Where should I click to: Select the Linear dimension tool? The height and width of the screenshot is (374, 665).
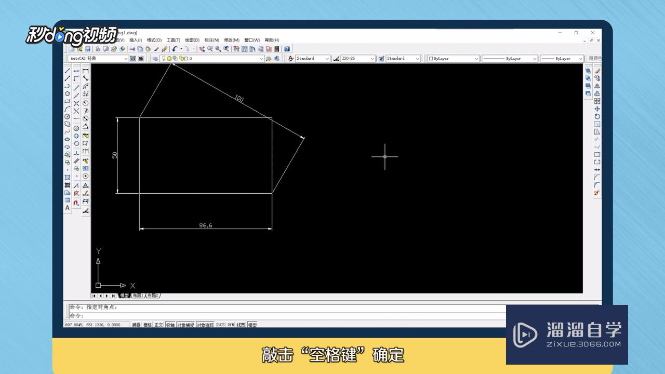point(86,71)
